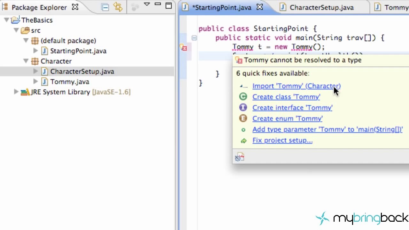
Task: Click Collapse All icon in Package Explorer
Action: pos(105,7)
